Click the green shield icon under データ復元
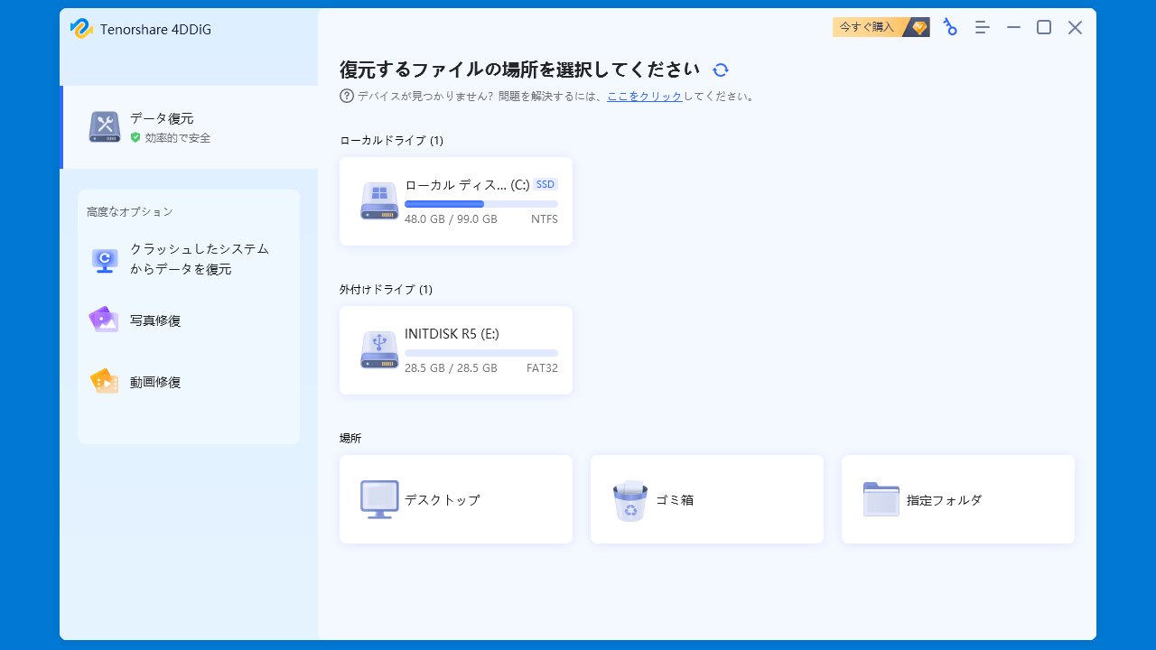The height and width of the screenshot is (650, 1156). (x=135, y=137)
